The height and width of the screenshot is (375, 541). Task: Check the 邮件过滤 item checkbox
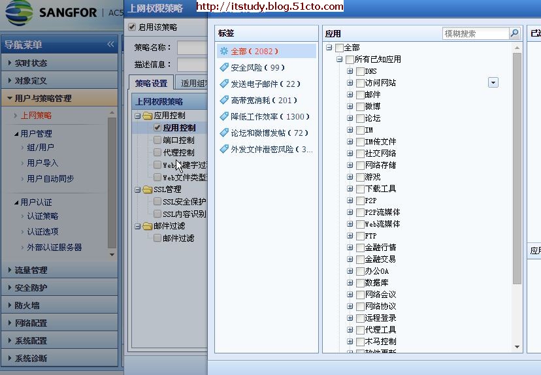pos(157,238)
